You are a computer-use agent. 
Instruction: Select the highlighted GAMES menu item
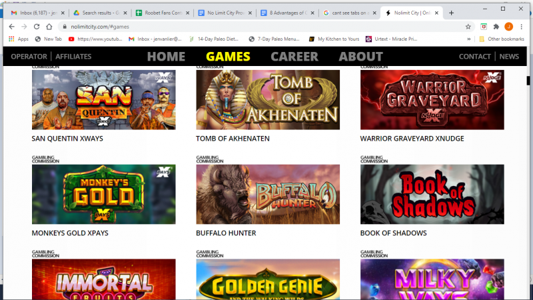point(228,57)
